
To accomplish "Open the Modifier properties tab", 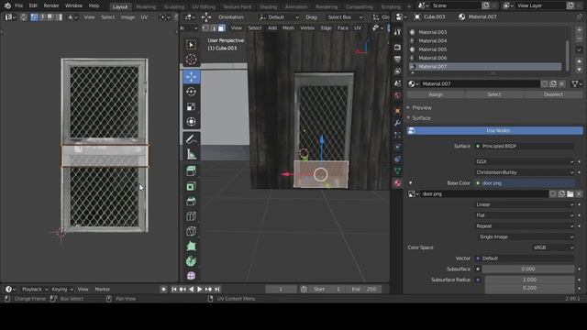I will point(397,123).
